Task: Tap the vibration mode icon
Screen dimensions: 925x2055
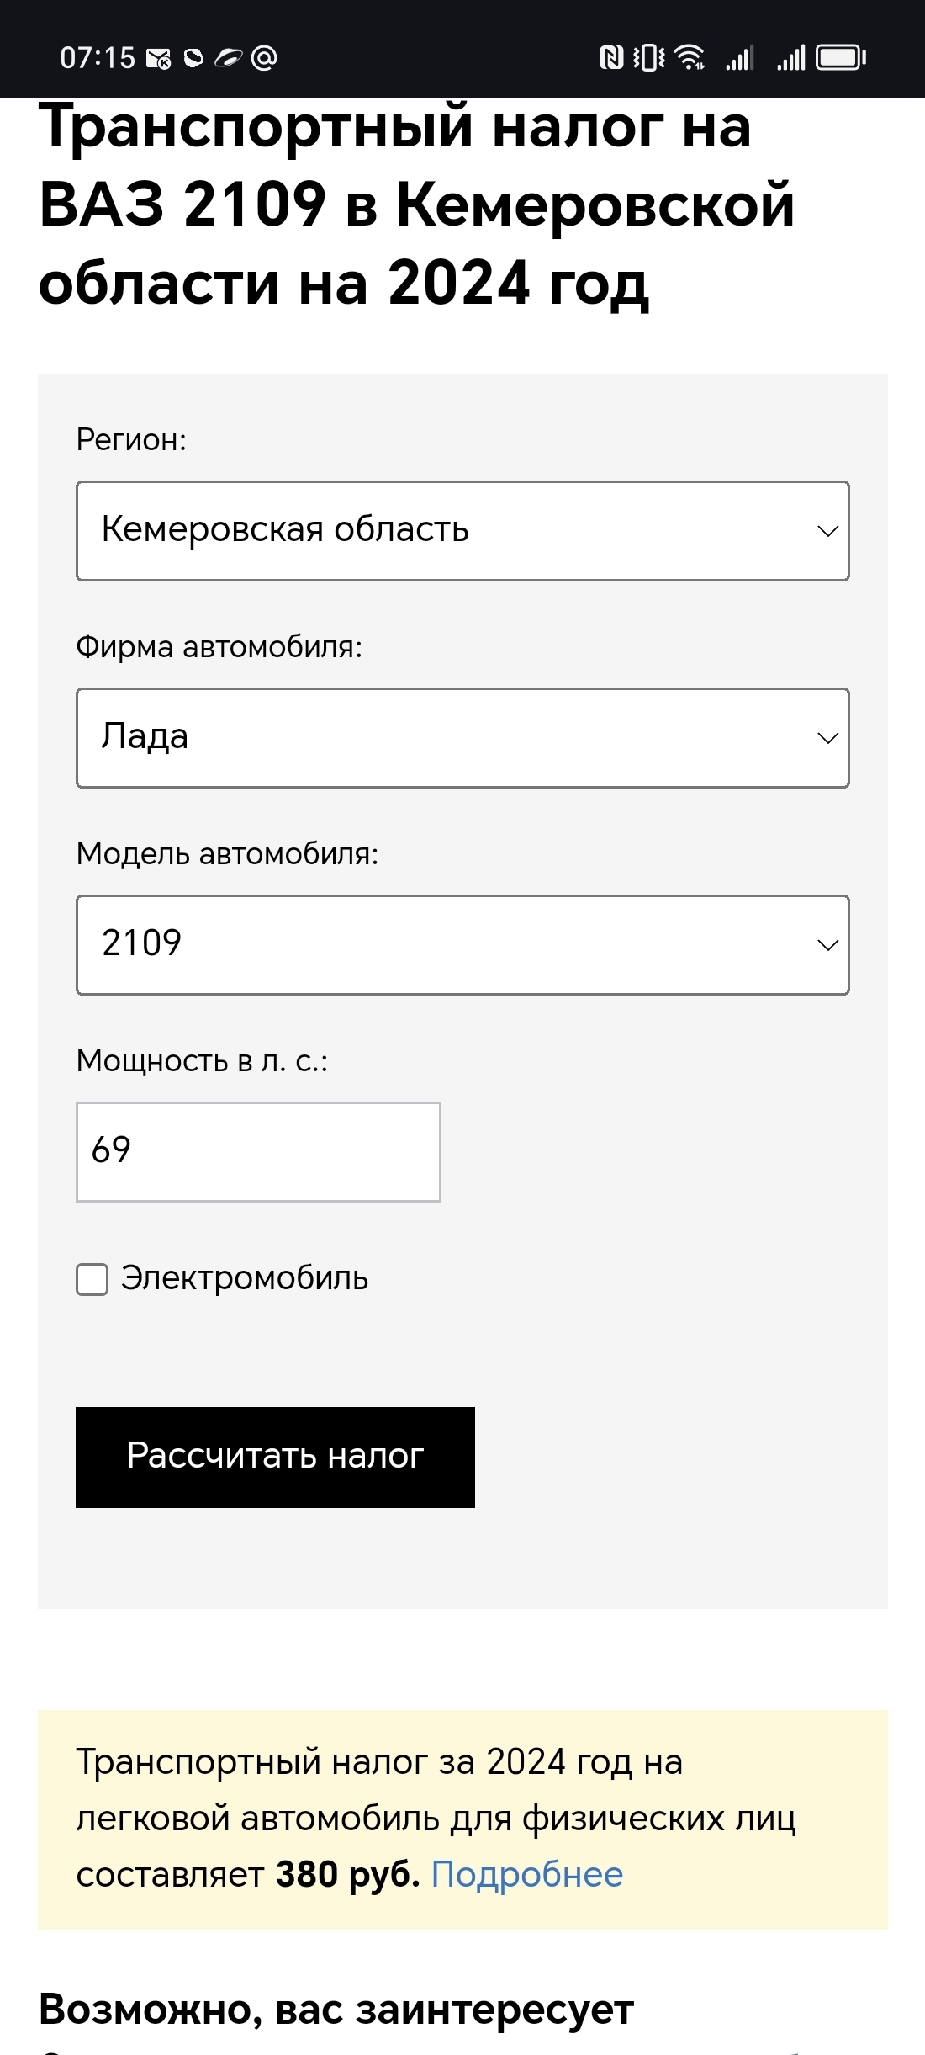Action: tap(648, 57)
